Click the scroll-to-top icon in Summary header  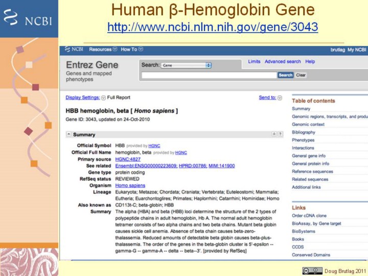[274, 134]
